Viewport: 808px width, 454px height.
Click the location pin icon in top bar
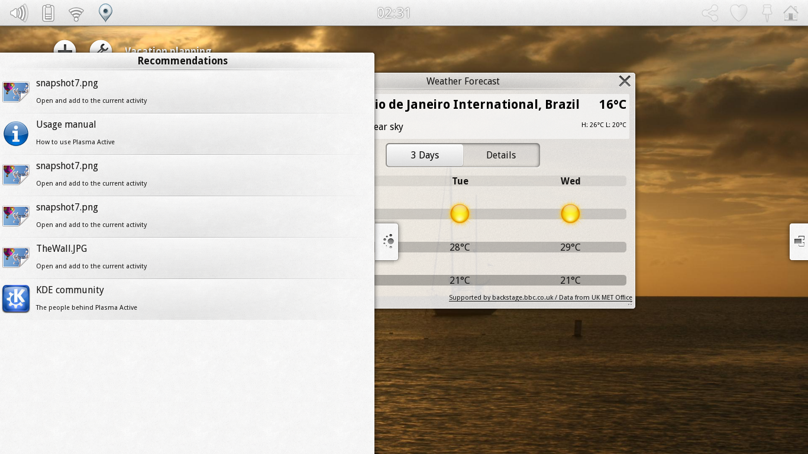point(105,13)
